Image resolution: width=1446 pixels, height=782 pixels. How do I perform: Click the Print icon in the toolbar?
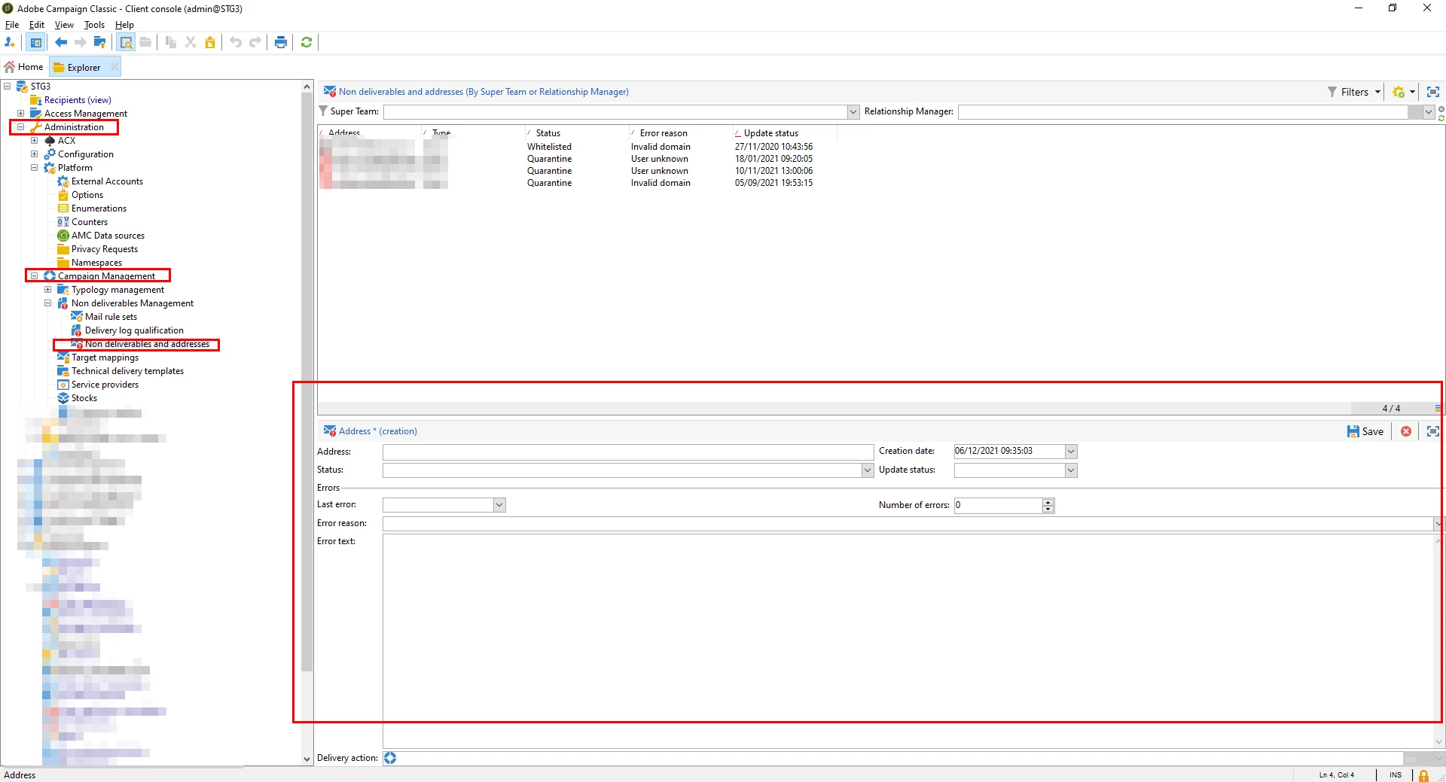(281, 42)
